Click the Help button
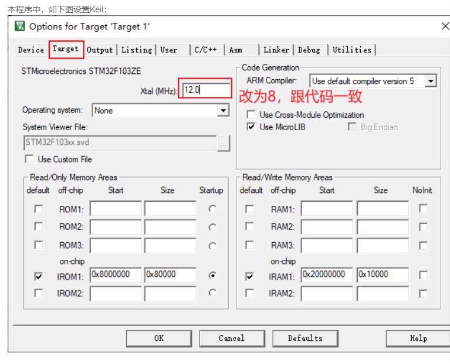The width and height of the screenshot is (450, 363). tap(418, 338)
